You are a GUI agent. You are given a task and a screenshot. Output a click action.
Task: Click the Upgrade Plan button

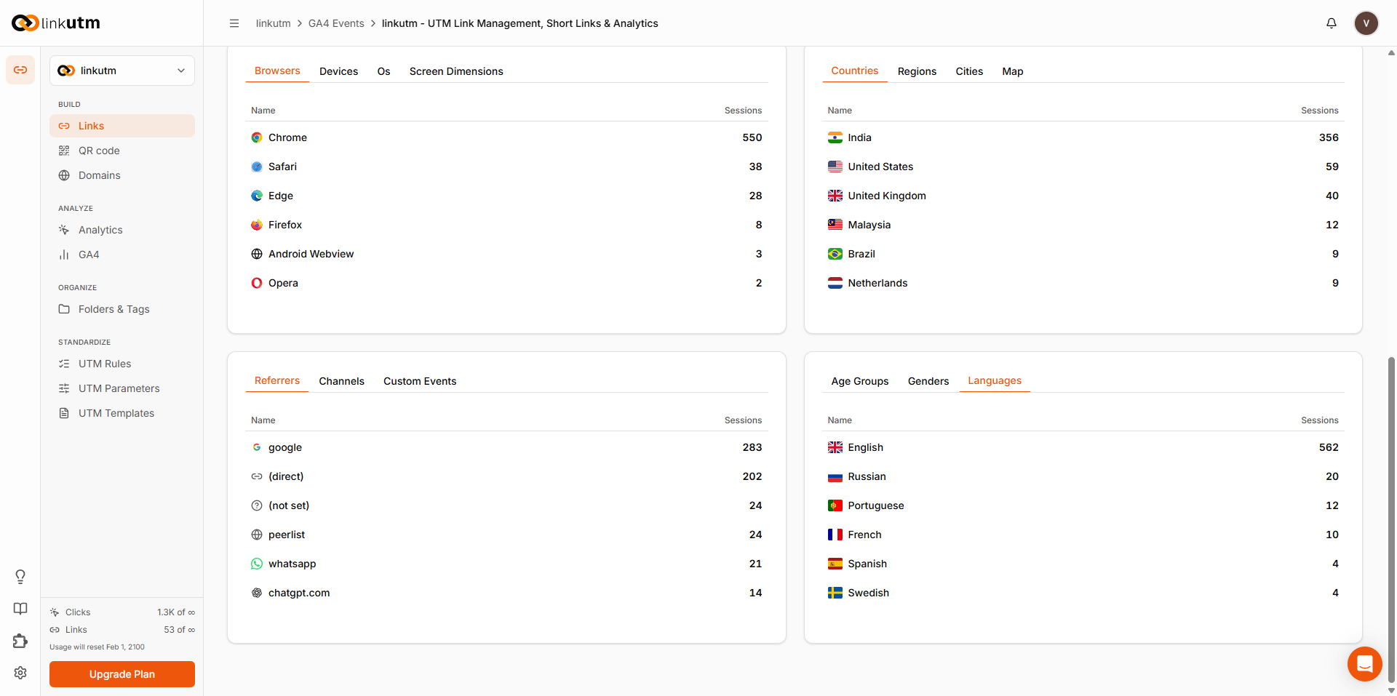[x=122, y=674]
